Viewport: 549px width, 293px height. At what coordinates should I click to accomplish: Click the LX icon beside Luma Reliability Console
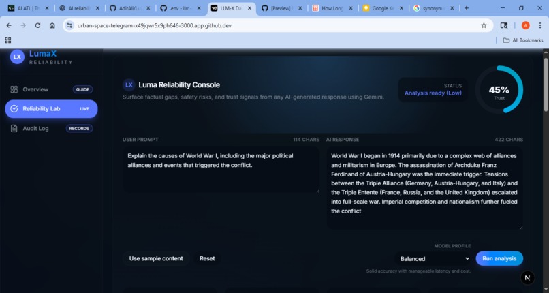click(129, 84)
